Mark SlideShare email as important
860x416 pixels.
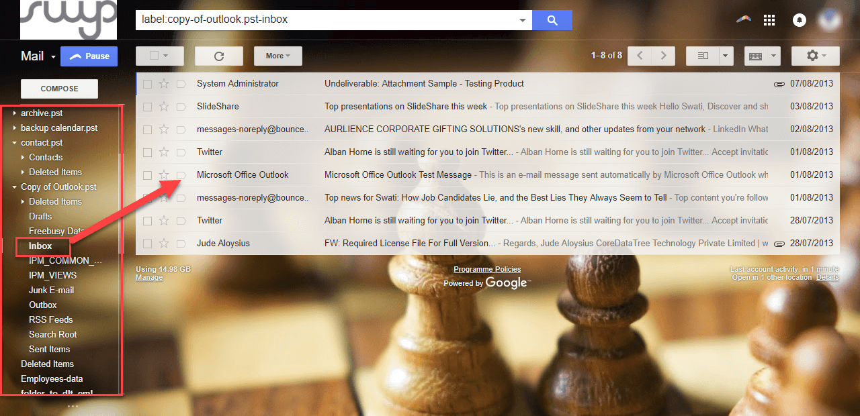click(x=181, y=107)
